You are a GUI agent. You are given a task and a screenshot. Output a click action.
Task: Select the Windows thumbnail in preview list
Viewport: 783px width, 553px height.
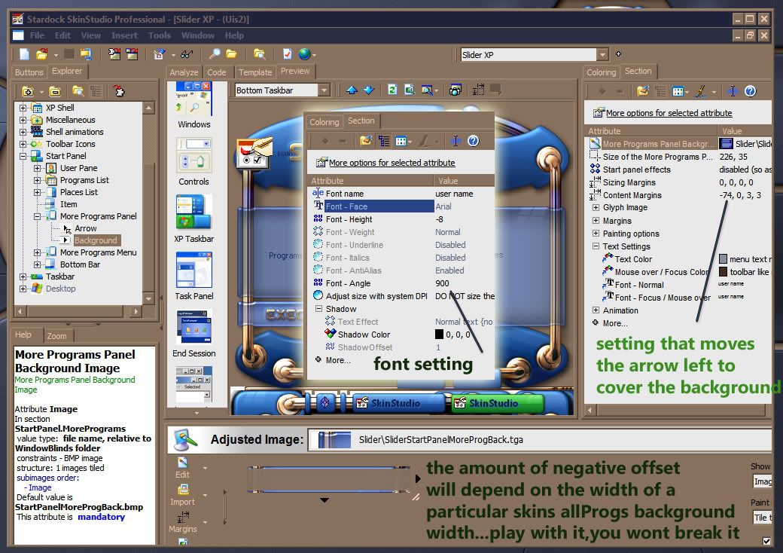[193, 99]
